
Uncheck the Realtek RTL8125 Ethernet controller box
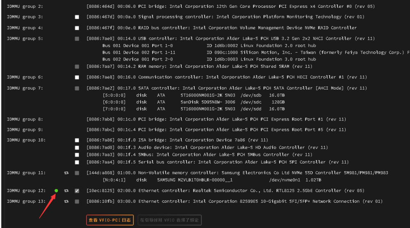tap(77, 191)
